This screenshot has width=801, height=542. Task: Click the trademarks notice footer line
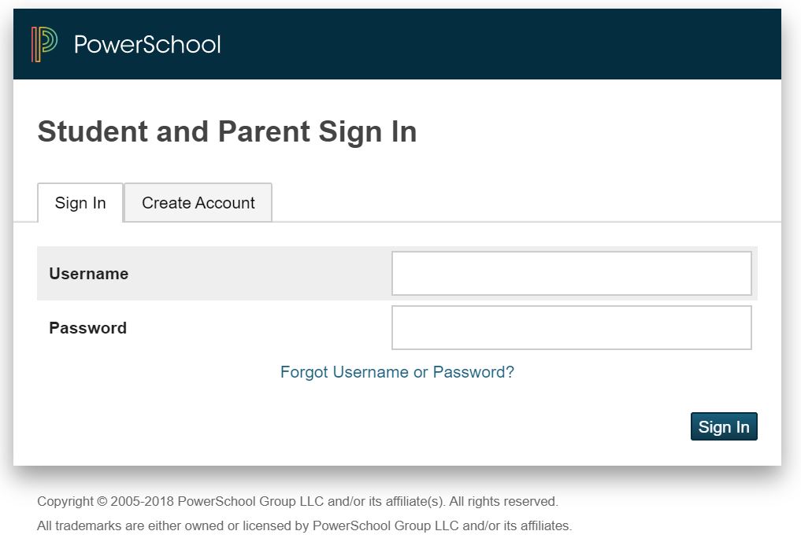pyautogui.click(x=304, y=525)
